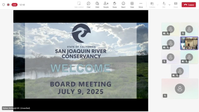
Task: Expand the Camera options dropdown arrow
Action: click(158, 5)
